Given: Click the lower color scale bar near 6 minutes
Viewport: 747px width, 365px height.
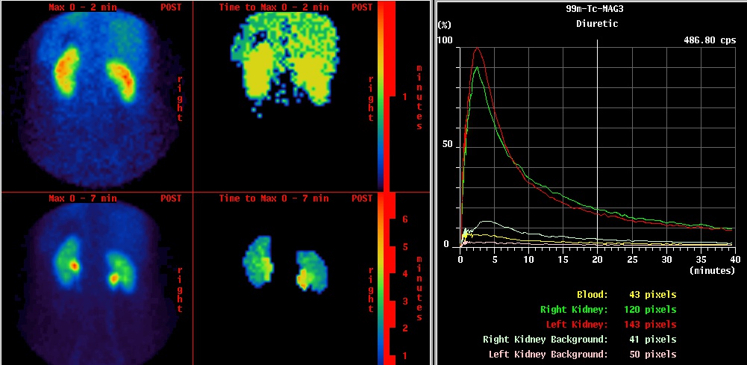Looking at the screenshot, I should tap(386, 220).
